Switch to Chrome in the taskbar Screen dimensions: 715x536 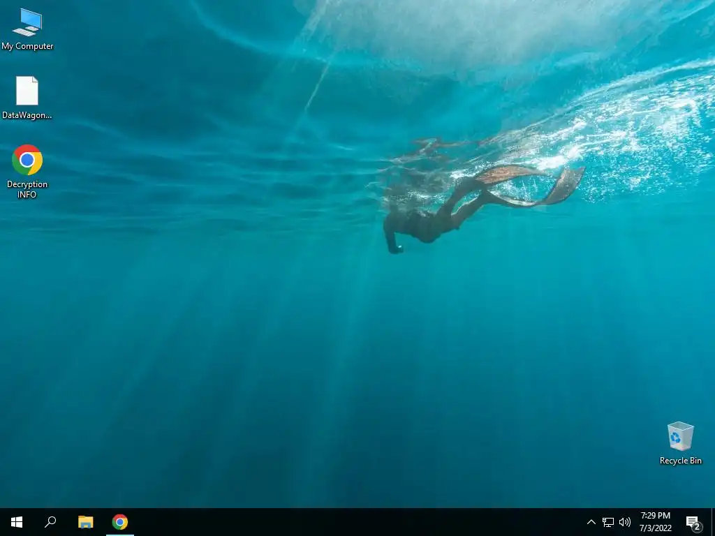120,522
